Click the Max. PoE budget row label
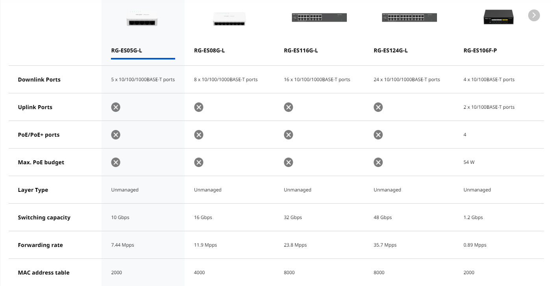551x286 pixels. coord(41,162)
